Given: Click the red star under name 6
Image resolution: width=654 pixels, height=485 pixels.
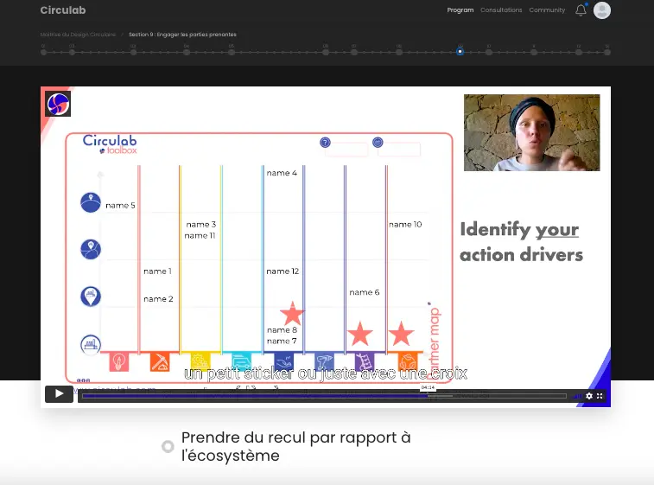Looking at the screenshot, I should point(360,334).
